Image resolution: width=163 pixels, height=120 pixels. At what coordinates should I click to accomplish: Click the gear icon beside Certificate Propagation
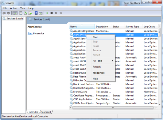click(71, 95)
